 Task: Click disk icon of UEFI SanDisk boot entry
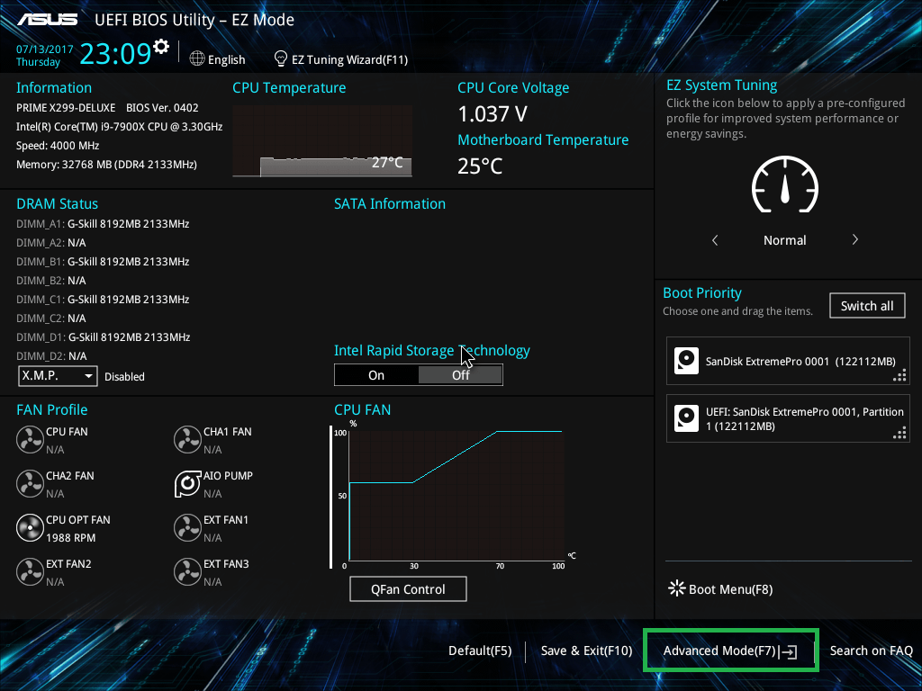click(x=686, y=418)
